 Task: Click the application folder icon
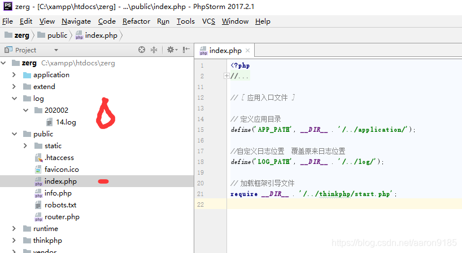27,75
